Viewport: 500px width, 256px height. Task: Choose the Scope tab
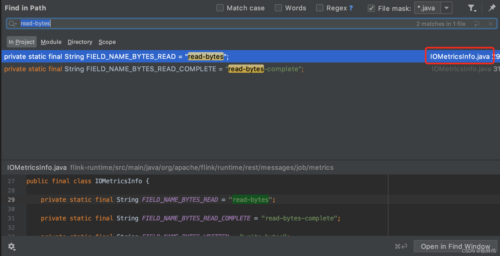pyautogui.click(x=107, y=42)
